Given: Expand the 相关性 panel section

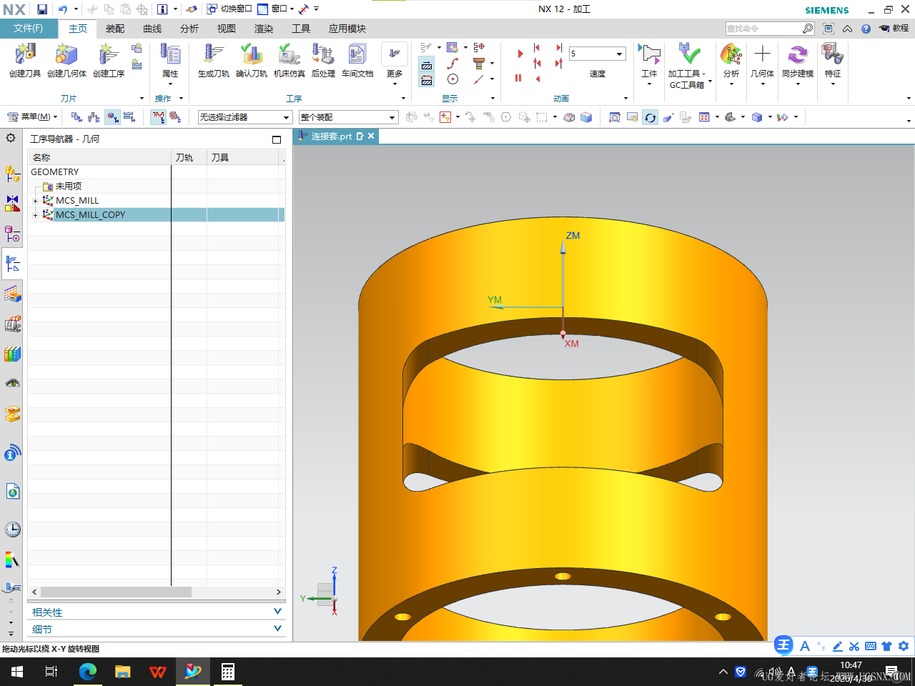Looking at the screenshot, I should pyautogui.click(x=157, y=612).
